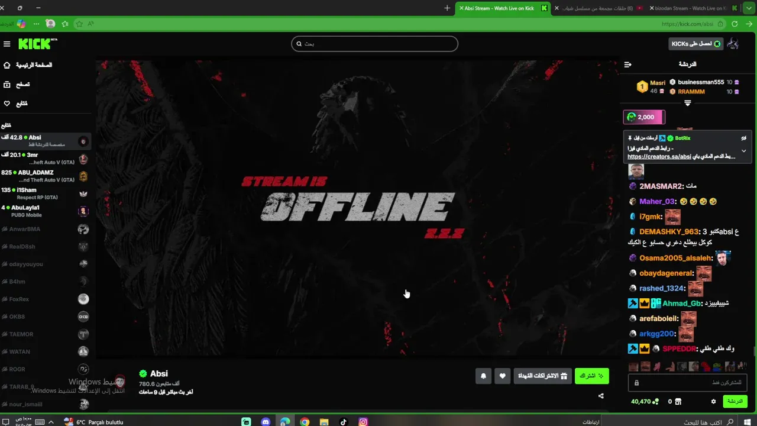Viewport: 757px width, 426px height.
Task: Select ABU_ADAMZ channel in sidebar
Action: [x=46, y=176]
